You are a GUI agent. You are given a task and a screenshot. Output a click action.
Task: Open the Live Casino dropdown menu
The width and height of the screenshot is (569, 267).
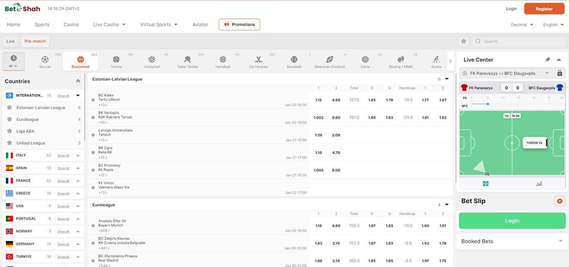point(109,25)
